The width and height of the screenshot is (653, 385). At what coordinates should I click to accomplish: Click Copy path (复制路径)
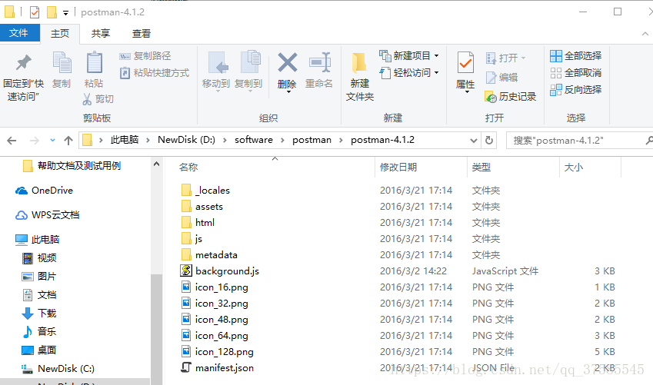pos(145,56)
